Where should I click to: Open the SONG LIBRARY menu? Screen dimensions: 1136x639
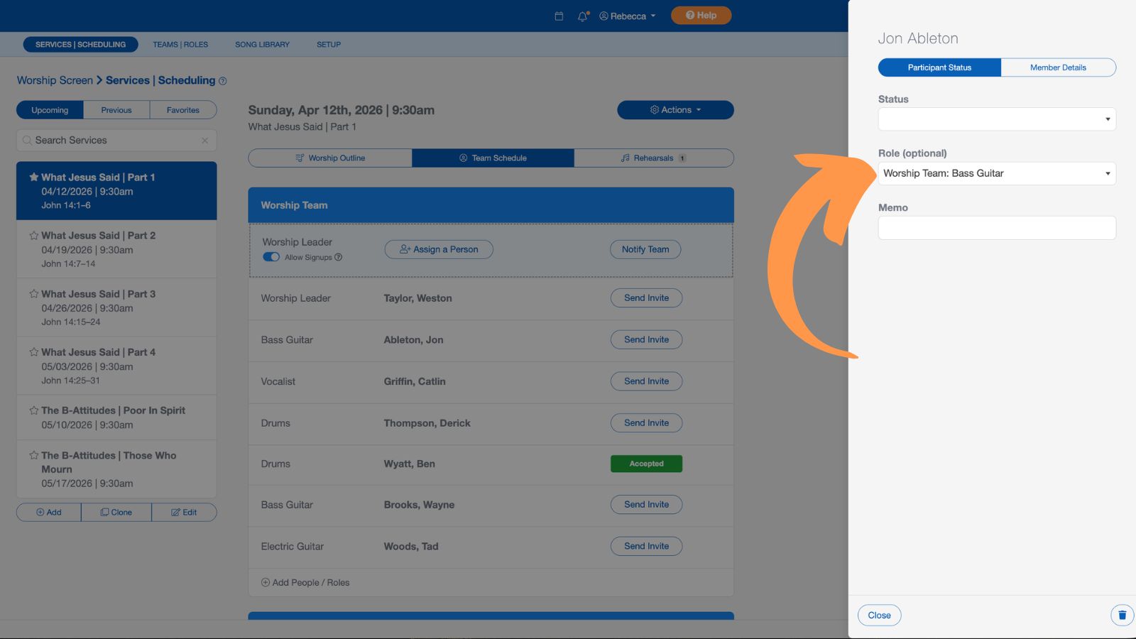click(262, 44)
